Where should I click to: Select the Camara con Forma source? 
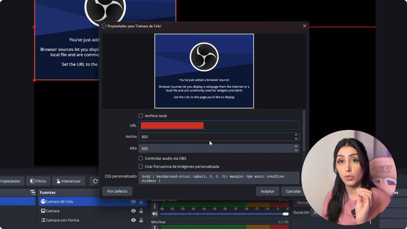pos(62,220)
